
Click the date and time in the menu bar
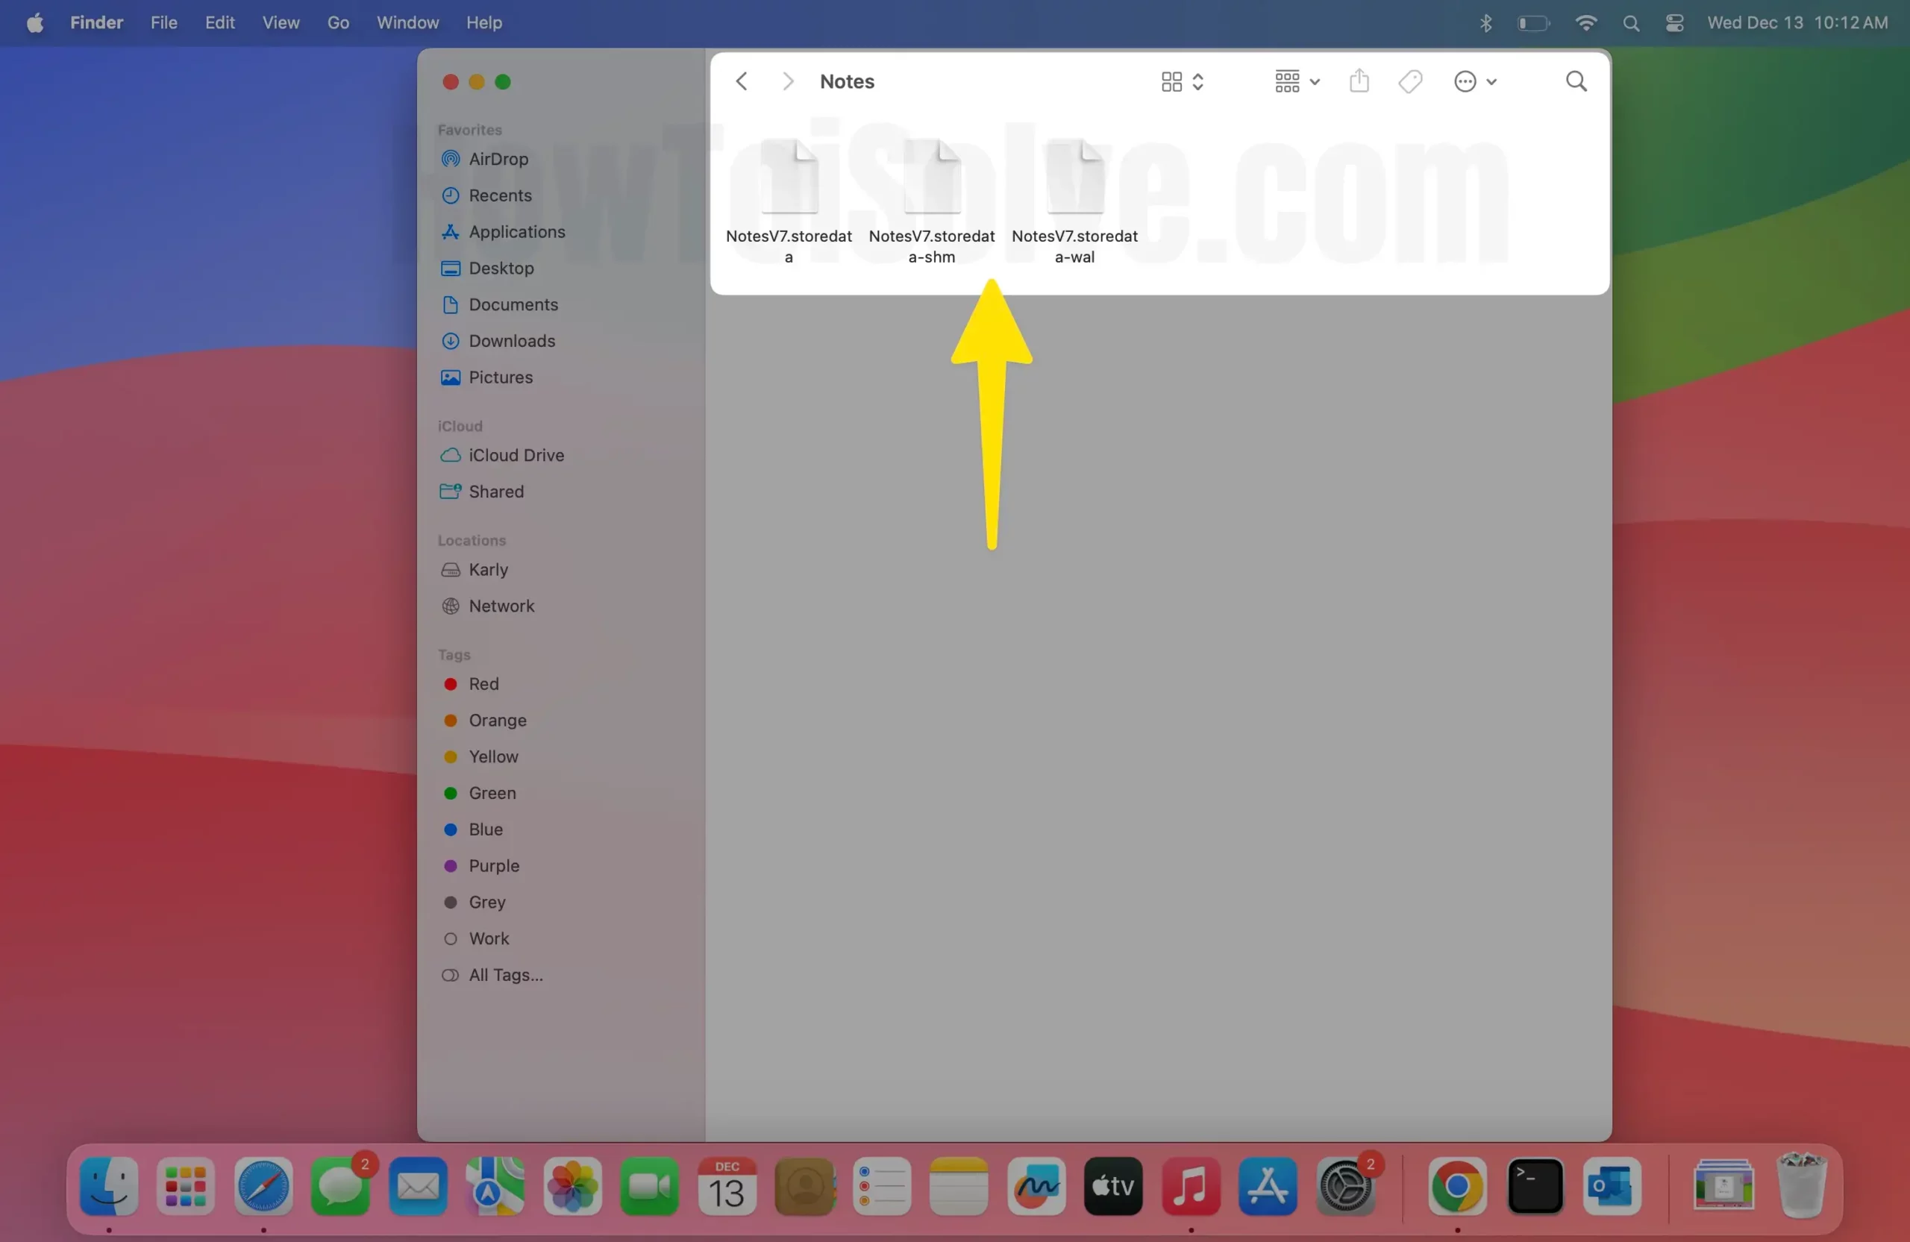pyautogui.click(x=1797, y=22)
